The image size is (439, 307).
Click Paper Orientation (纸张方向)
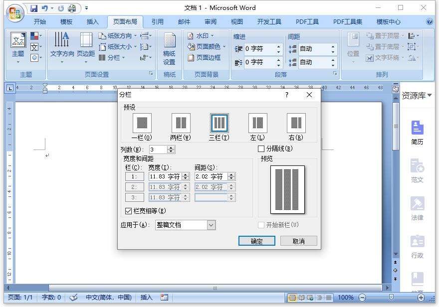[117, 36]
